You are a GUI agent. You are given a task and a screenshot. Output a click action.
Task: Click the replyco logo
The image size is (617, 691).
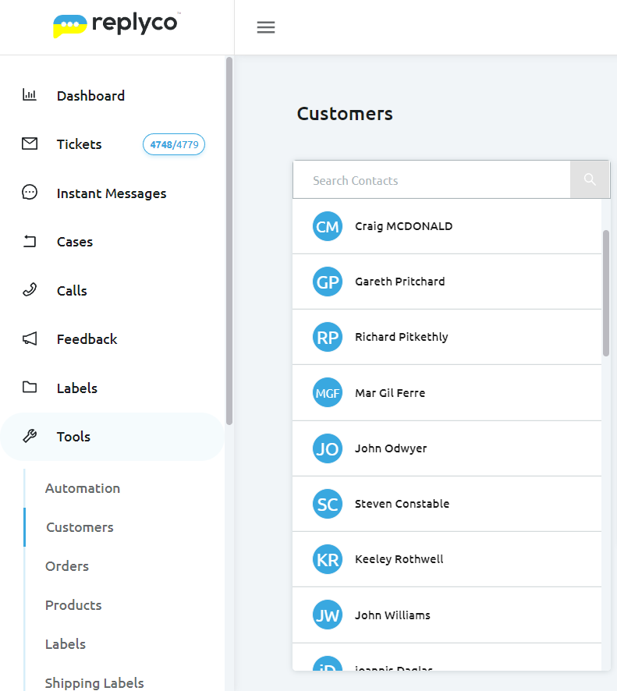pyautogui.click(x=116, y=25)
